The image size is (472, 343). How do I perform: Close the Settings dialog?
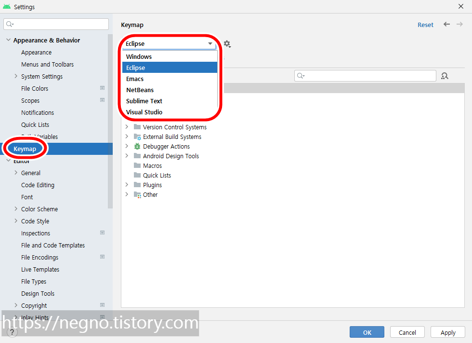pyautogui.click(x=461, y=6)
